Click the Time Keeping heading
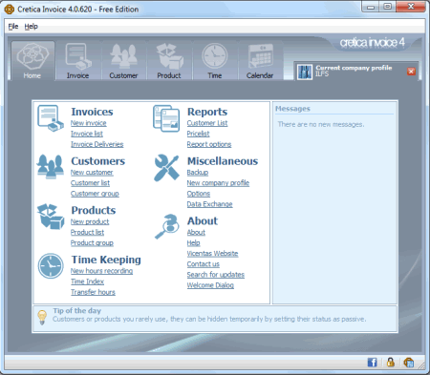Screen dimensions: 430x375 click(x=106, y=260)
